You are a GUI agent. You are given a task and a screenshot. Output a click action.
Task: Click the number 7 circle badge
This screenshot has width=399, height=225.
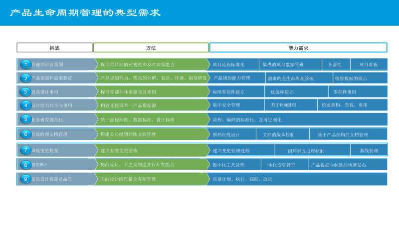[26, 150]
